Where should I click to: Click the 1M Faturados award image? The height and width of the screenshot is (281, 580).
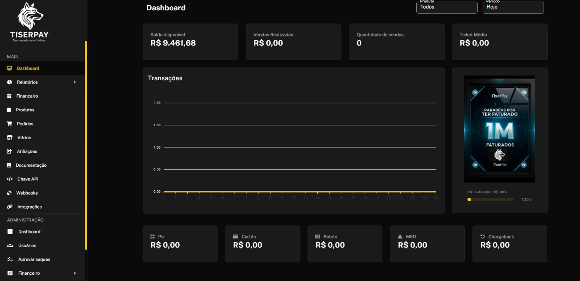[x=499, y=129]
